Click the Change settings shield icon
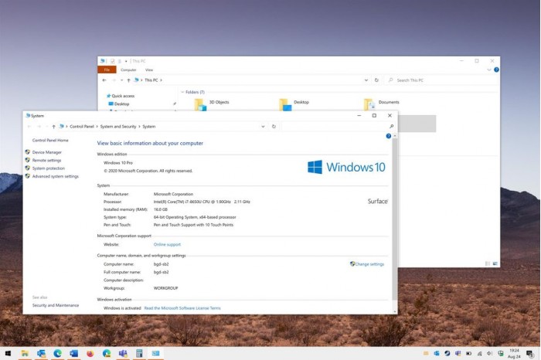Screen dimensions: 541x360 click(x=352, y=264)
